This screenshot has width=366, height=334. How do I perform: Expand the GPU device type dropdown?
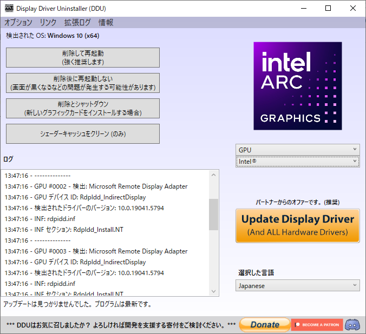coord(298,150)
